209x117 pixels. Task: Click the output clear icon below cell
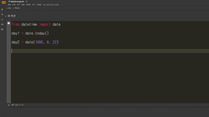click(x=9, y=105)
